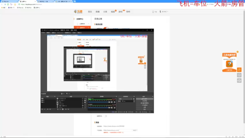Remove selected scene with Scenes minus icon
The width and height of the screenshot is (245, 138).
45,109
